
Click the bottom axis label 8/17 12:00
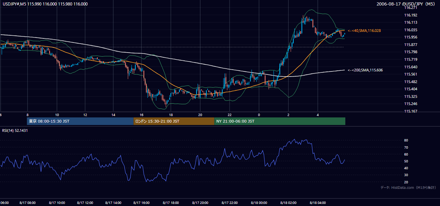pos(85,203)
